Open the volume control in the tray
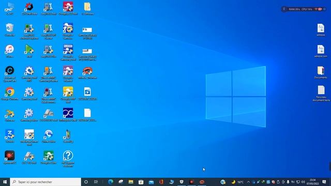The image size is (331, 186). point(303,182)
